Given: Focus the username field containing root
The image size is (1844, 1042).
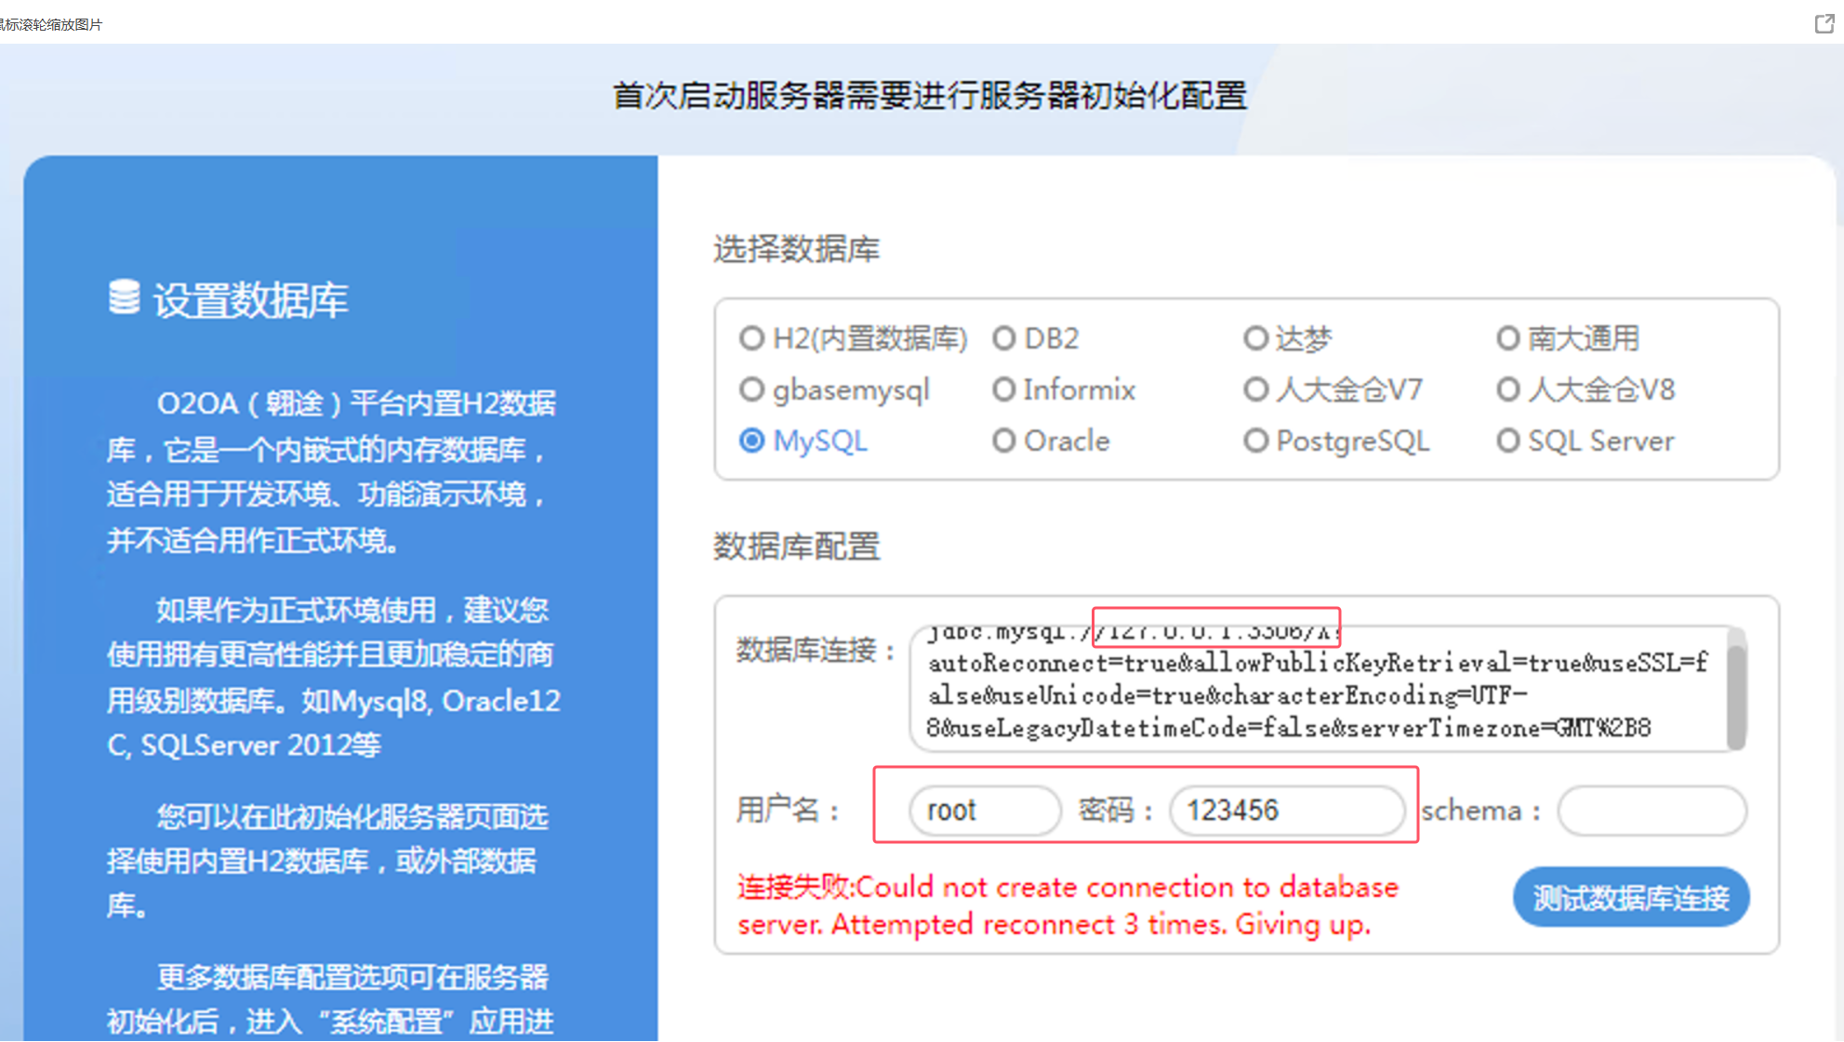Looking at the screenshot, I should tap(984, 811).
